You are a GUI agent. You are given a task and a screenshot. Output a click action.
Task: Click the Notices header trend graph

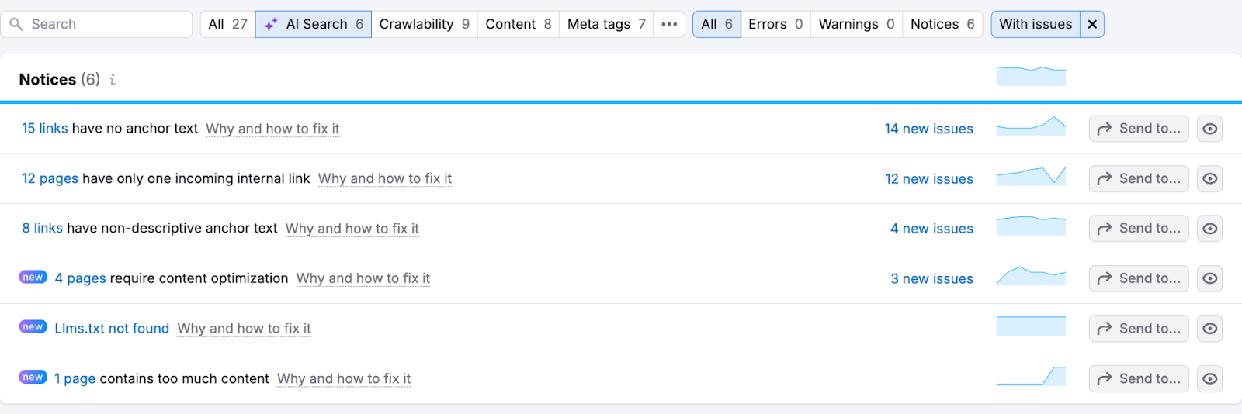tap(1031, 76)
